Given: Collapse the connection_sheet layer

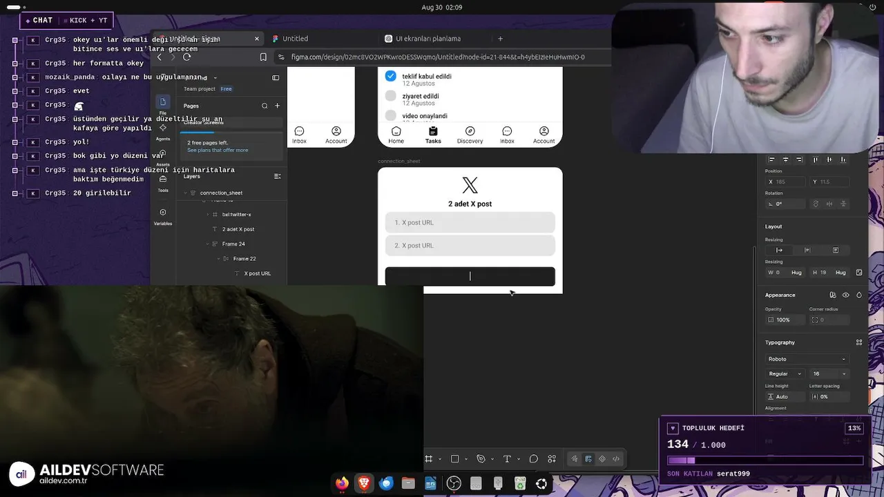Looking at the screenshot, I should [185, 193].
